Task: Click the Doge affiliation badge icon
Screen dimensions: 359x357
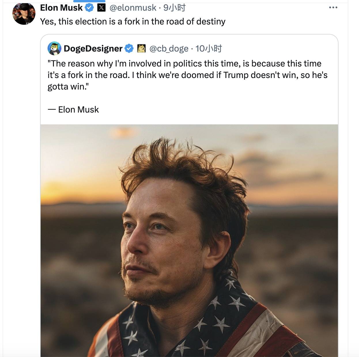Action: click(141, 48)
